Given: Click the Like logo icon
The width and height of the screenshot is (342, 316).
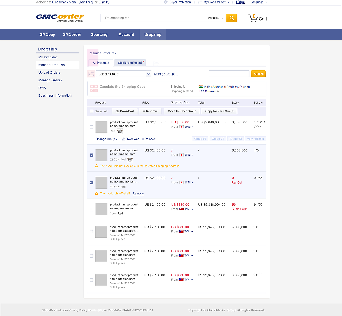Looking at the screenshot, I should 240,2.
